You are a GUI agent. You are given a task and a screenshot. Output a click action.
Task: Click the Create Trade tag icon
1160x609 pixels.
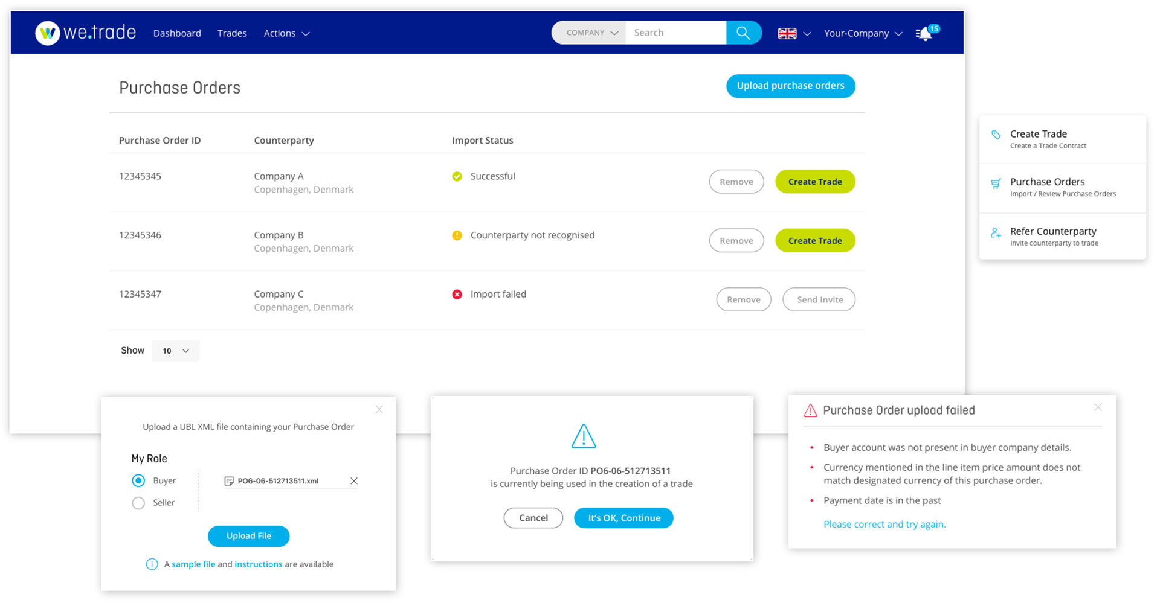click(x=996, y=135)
